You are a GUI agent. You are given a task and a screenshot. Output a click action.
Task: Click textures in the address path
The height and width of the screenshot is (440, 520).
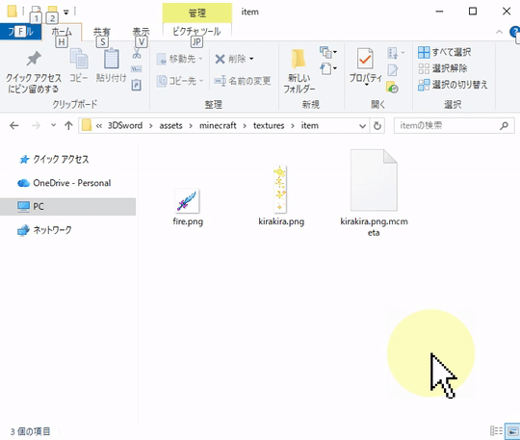pos(269,126)
